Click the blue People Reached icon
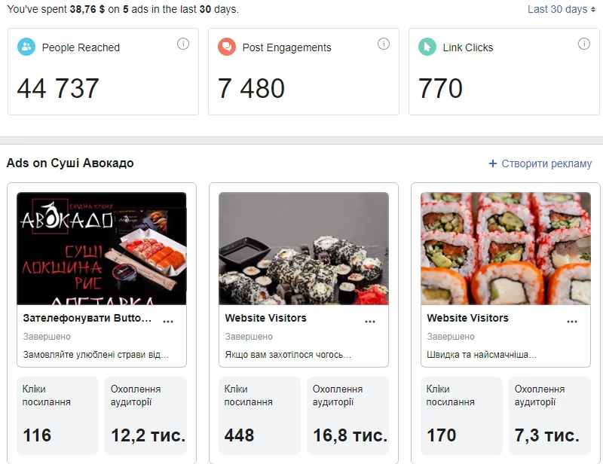This screenshot has width=603, height=464. coord(26,47)
